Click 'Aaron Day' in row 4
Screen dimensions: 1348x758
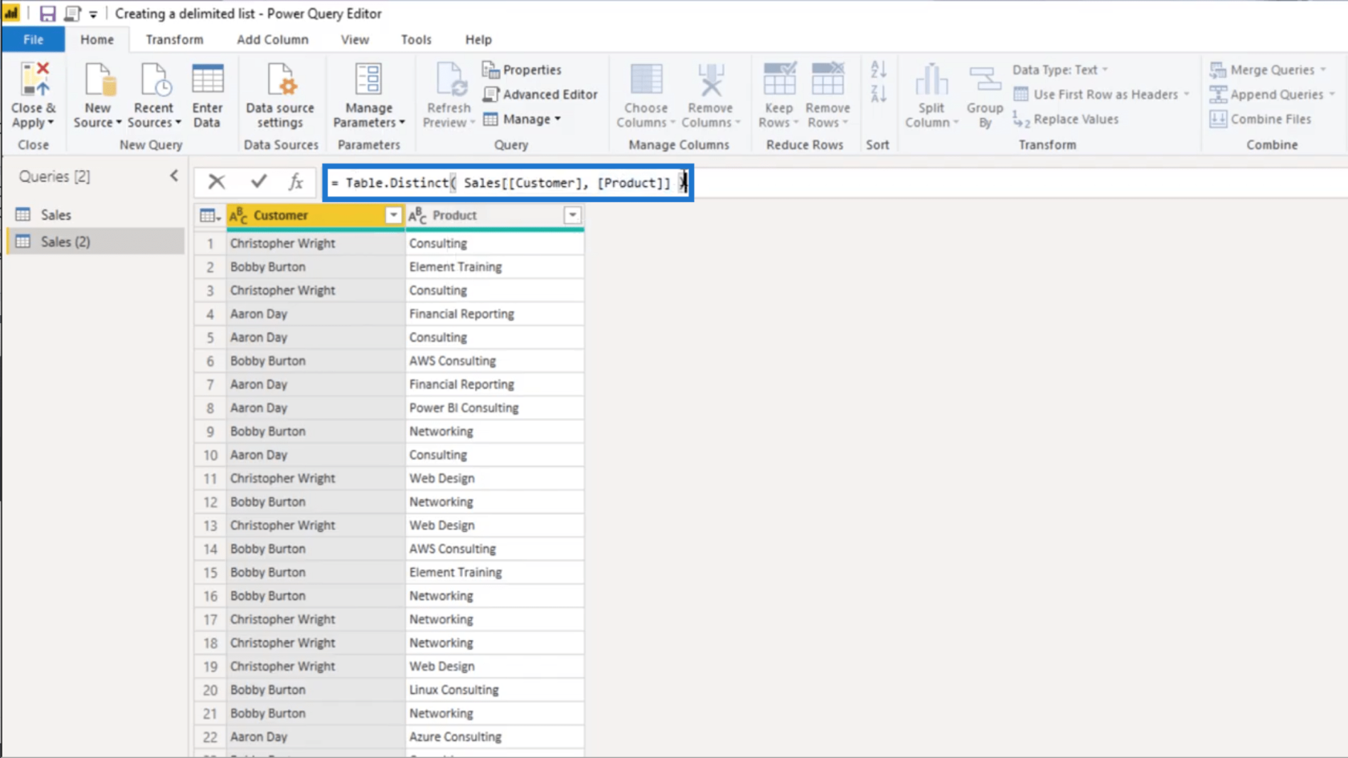point(316,314)
